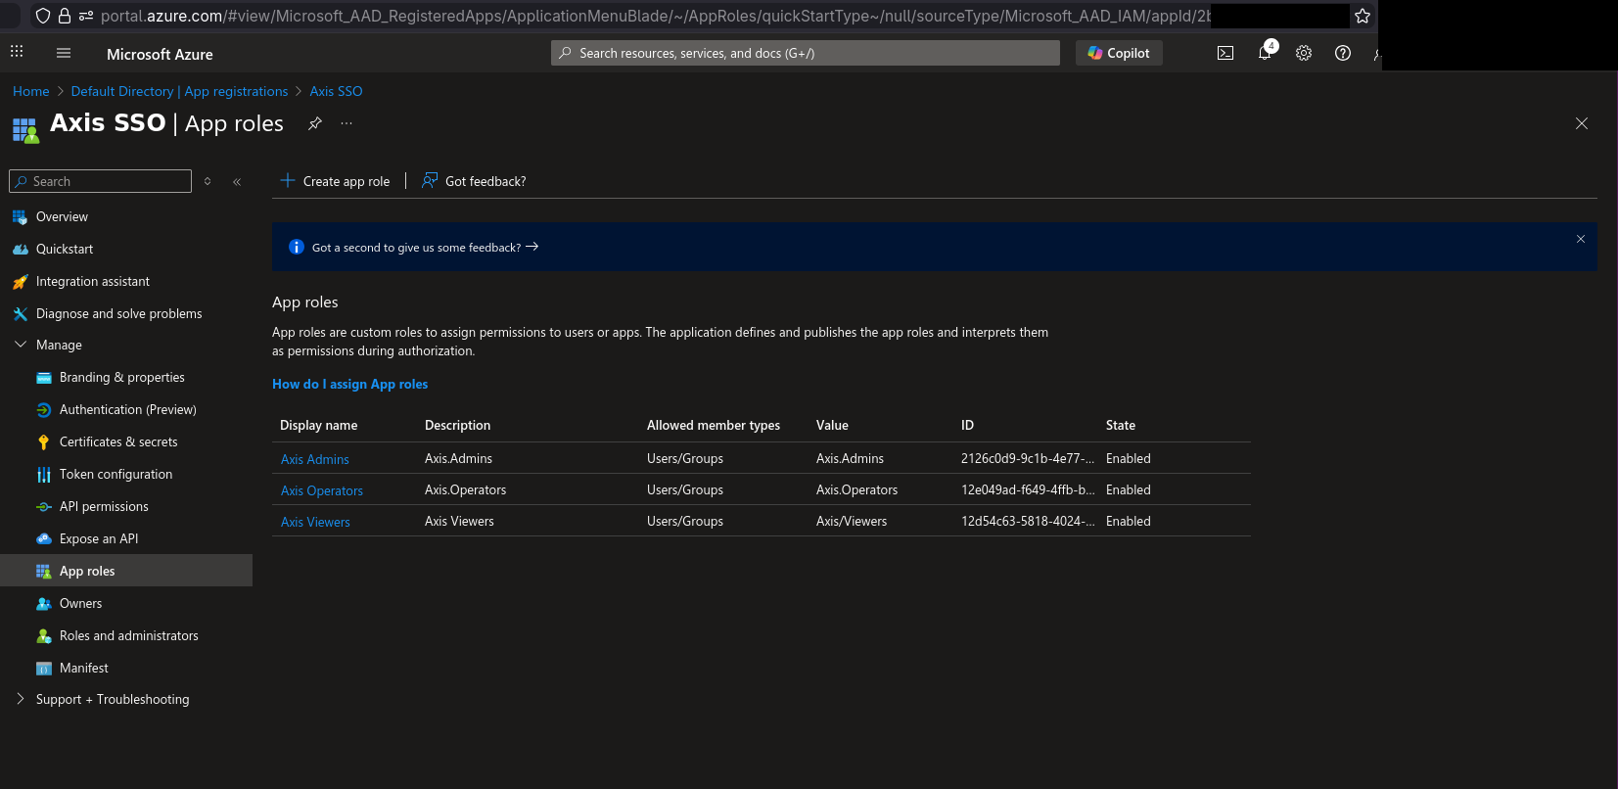Screen dimensions: 1618x789
Task: Click the Description column header
Action: 457,425
